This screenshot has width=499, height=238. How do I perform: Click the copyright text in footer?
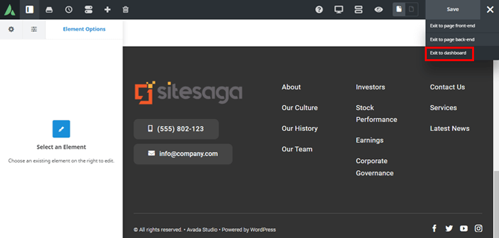click(205, 229)
